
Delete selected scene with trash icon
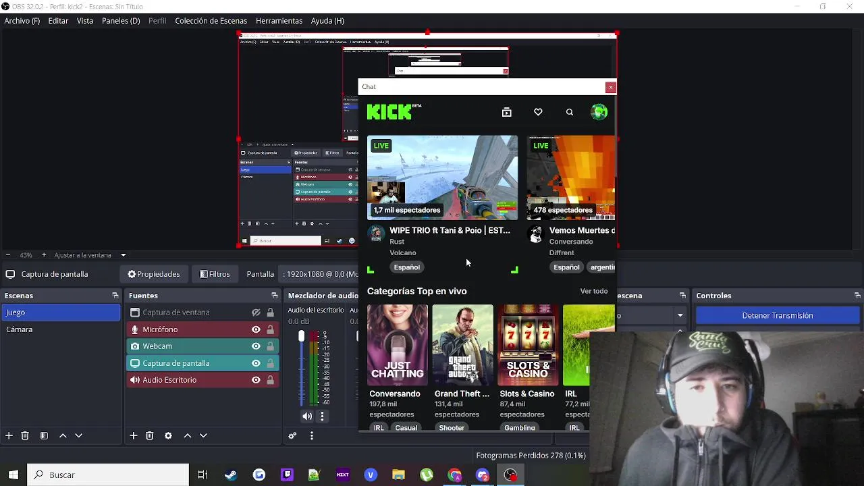click(25, 435)
